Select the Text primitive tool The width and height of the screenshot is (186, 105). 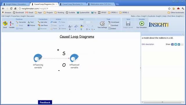point(31,22)
